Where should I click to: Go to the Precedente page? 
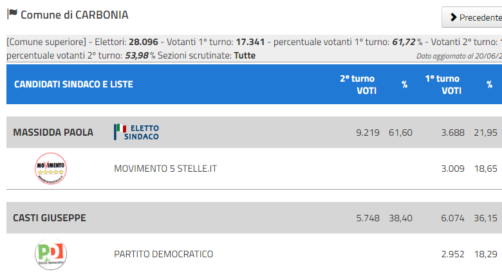point(472,17)
